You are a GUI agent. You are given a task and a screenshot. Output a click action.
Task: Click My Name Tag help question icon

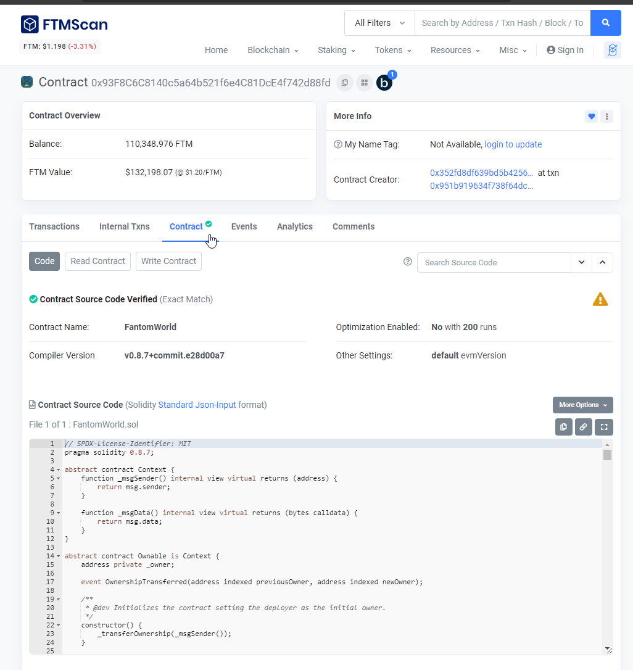[x=337, y=144]
